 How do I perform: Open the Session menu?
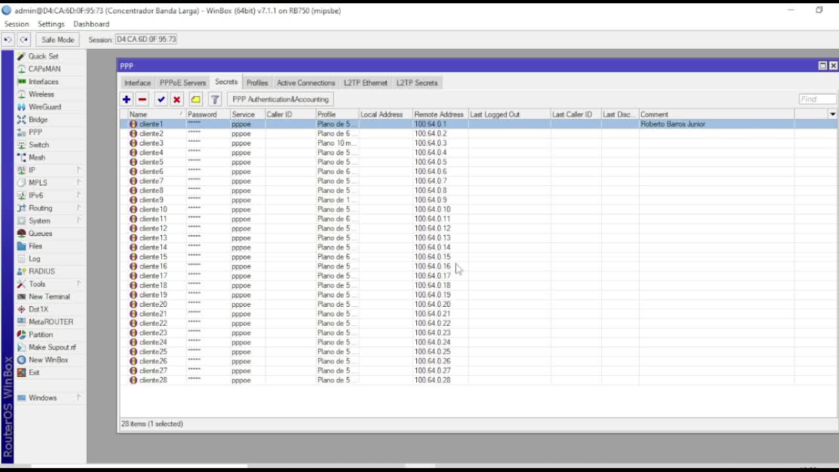(x=16, y=24)
